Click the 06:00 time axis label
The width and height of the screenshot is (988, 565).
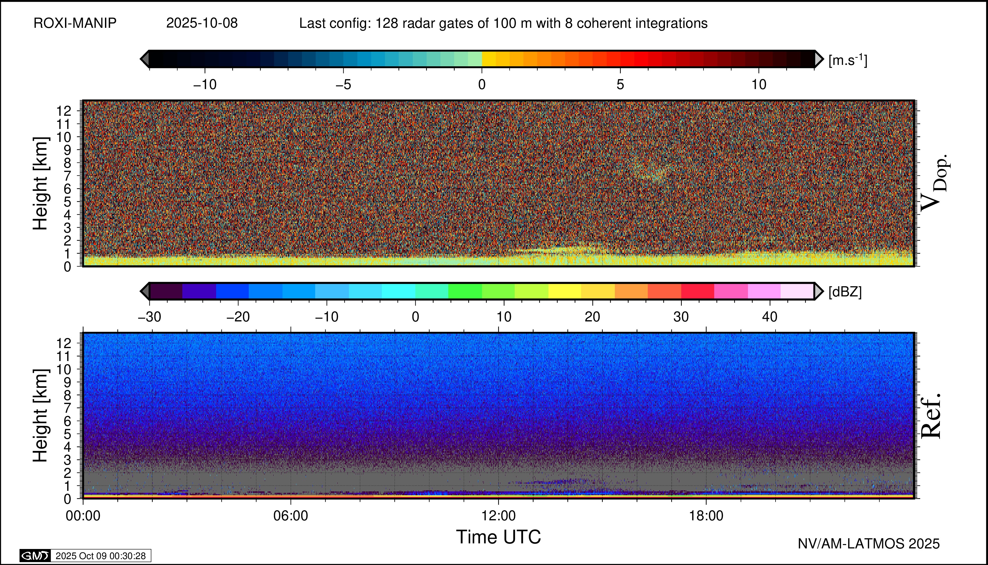pos(290,516)
